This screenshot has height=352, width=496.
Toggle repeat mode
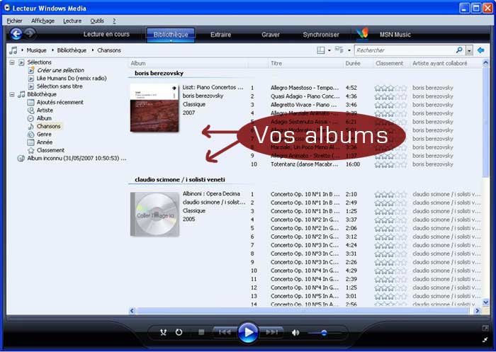(x=179, y=332)
